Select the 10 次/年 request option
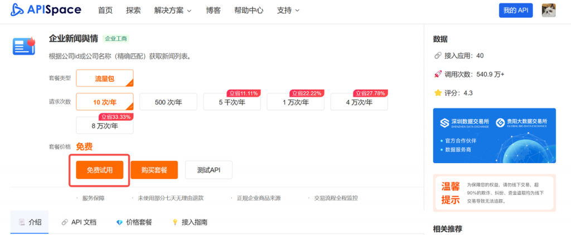 click(x=105, y=102)
